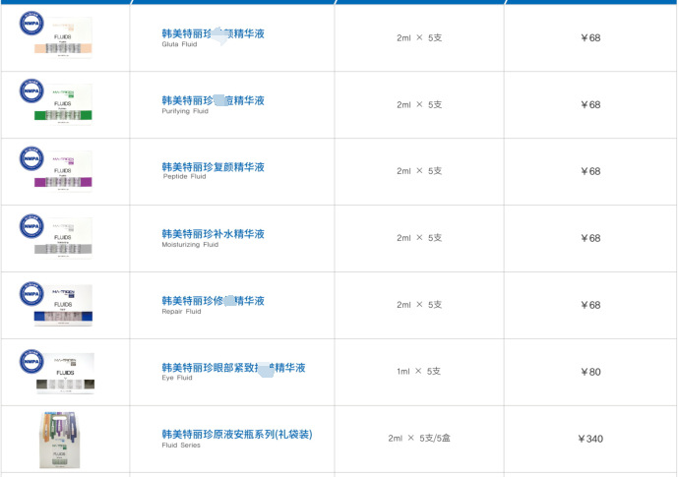The width and height of the screenshot is (679, 477).
Task: Open 韩美特丽珍复颜精华液 product link
Action: tap(214, 167)
